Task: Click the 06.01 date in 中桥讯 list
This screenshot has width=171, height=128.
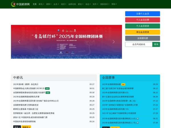Action: [92, 88]
